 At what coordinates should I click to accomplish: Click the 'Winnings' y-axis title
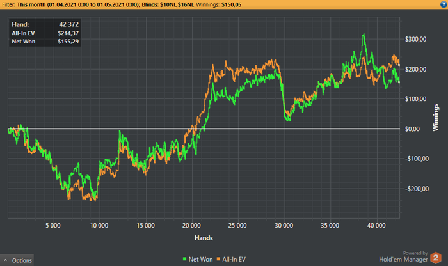click(436, 118)
